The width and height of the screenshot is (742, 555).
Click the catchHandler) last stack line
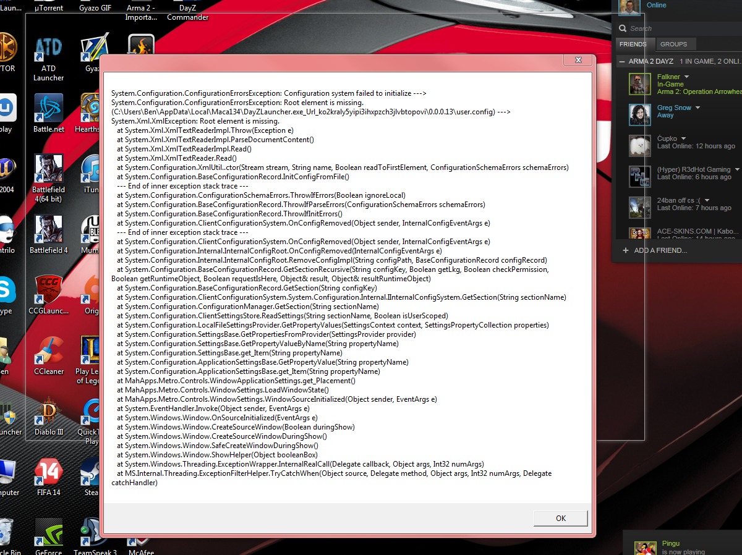point(134,483)
